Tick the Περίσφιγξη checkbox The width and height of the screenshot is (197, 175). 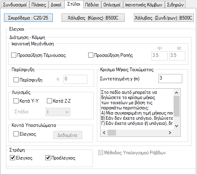[16, 80]
